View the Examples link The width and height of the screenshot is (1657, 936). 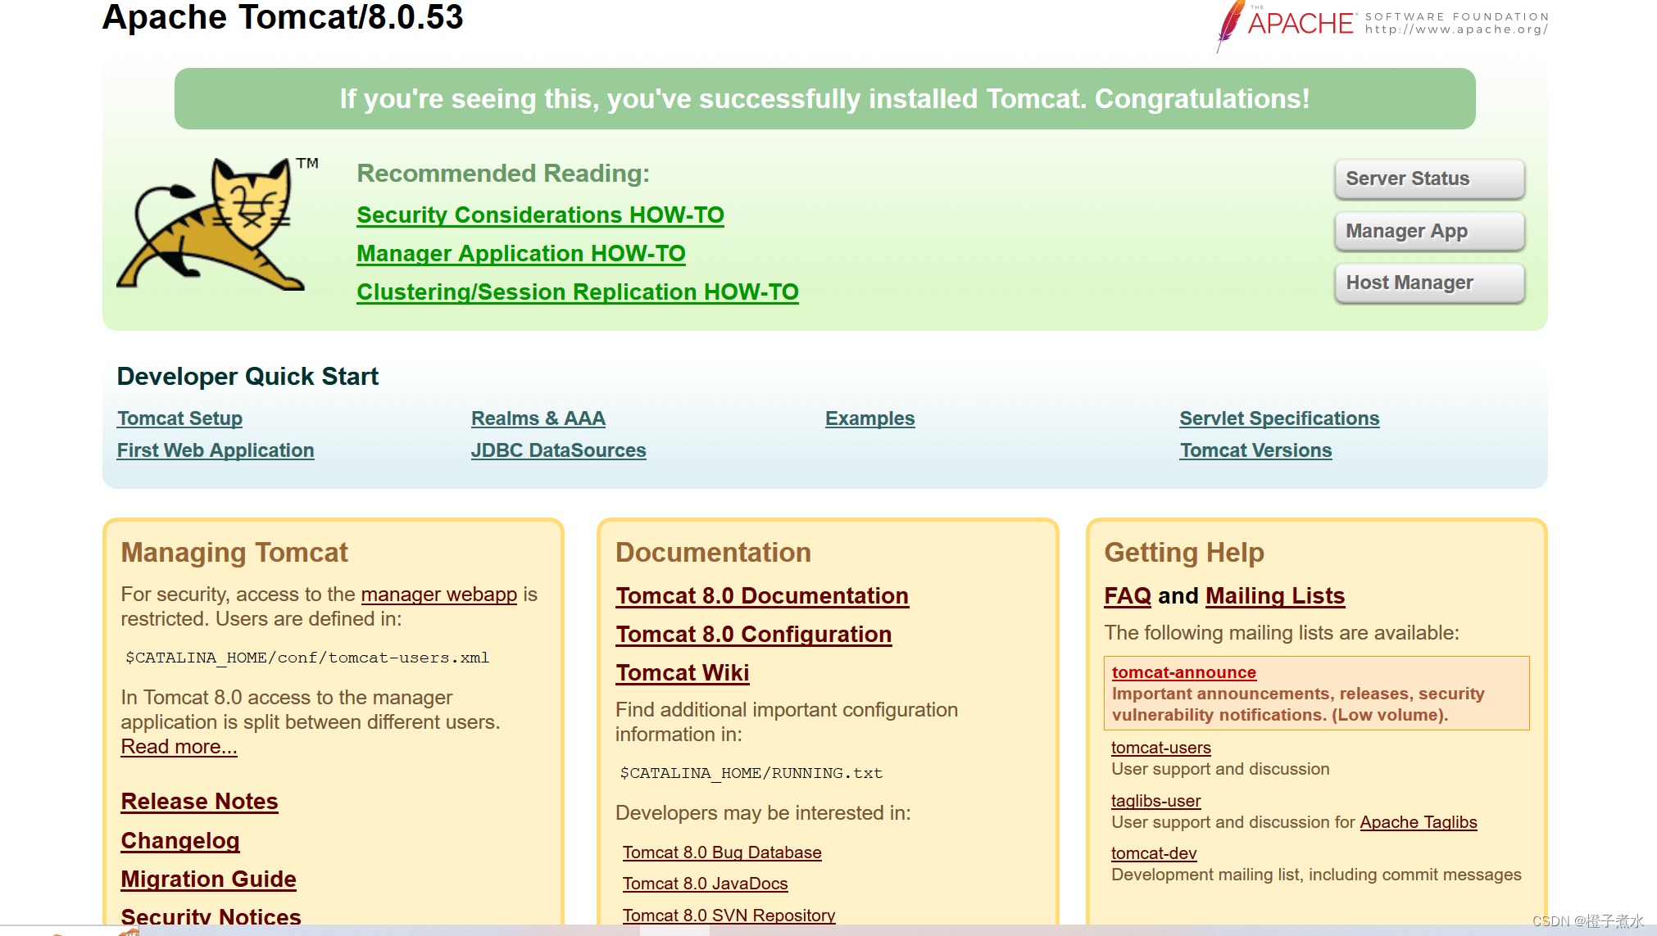[x=869, y=418]
